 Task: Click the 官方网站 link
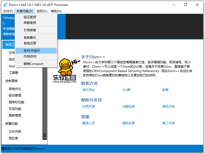point(89,90)
